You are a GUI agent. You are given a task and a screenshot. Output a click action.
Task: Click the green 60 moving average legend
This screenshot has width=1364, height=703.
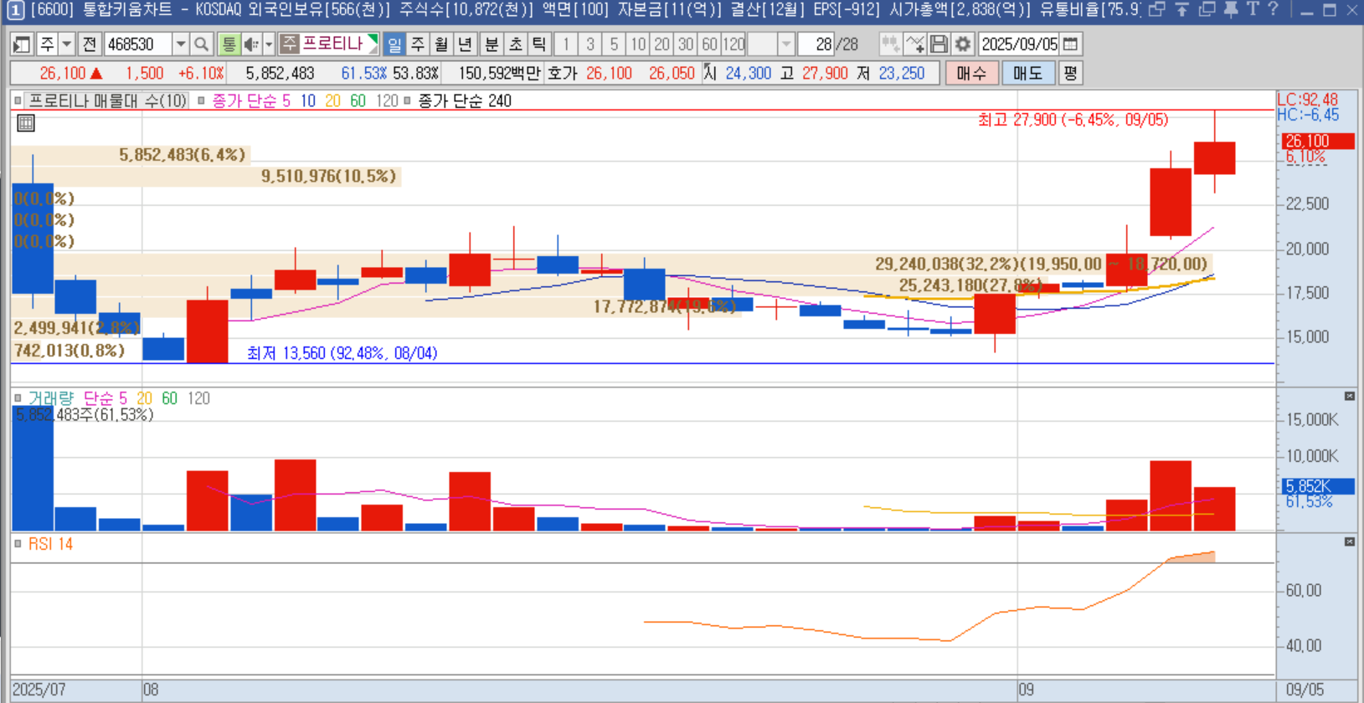pos(358,100)
